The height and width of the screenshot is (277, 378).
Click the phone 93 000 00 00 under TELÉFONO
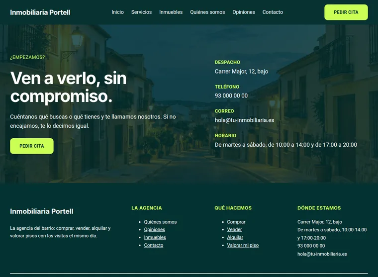[231, 95]
